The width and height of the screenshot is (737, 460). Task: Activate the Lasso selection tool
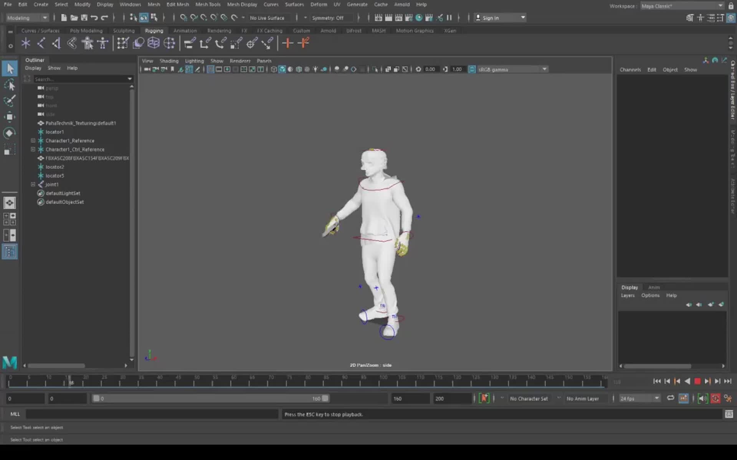[x=10, y=85]
